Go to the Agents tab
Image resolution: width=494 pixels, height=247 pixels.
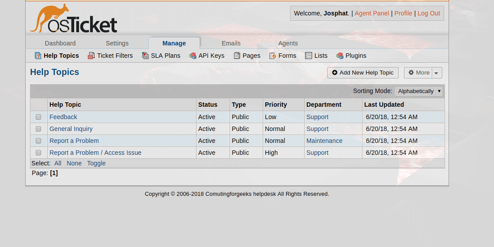pos(288,43)
